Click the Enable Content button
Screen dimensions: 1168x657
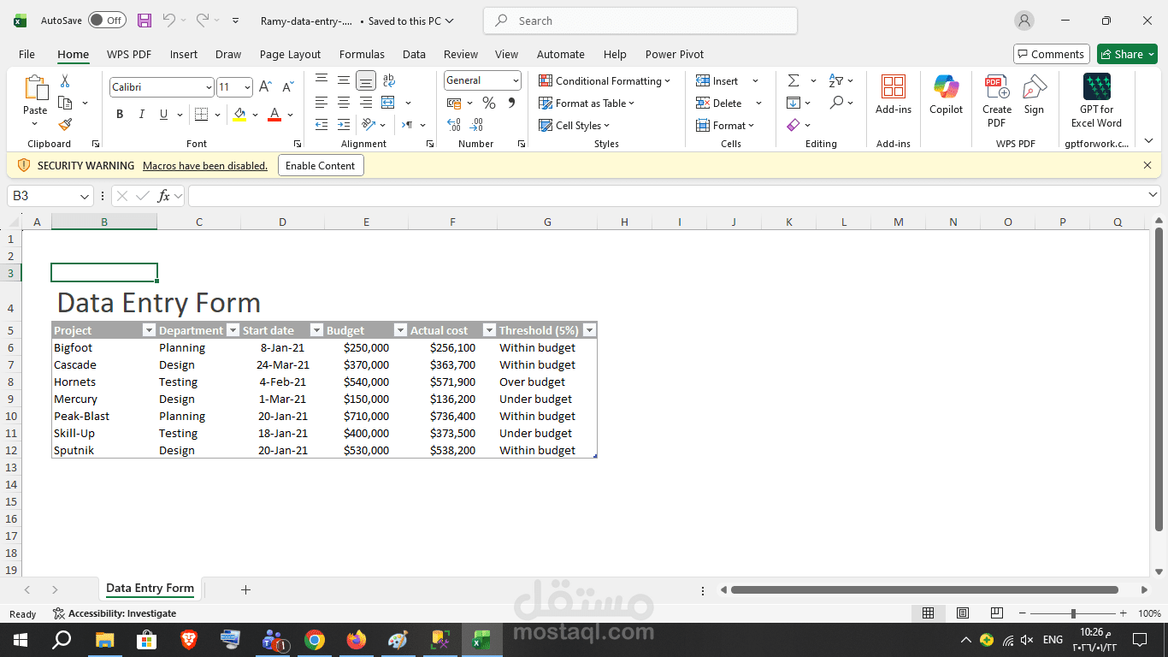click(x=321, y=166)
